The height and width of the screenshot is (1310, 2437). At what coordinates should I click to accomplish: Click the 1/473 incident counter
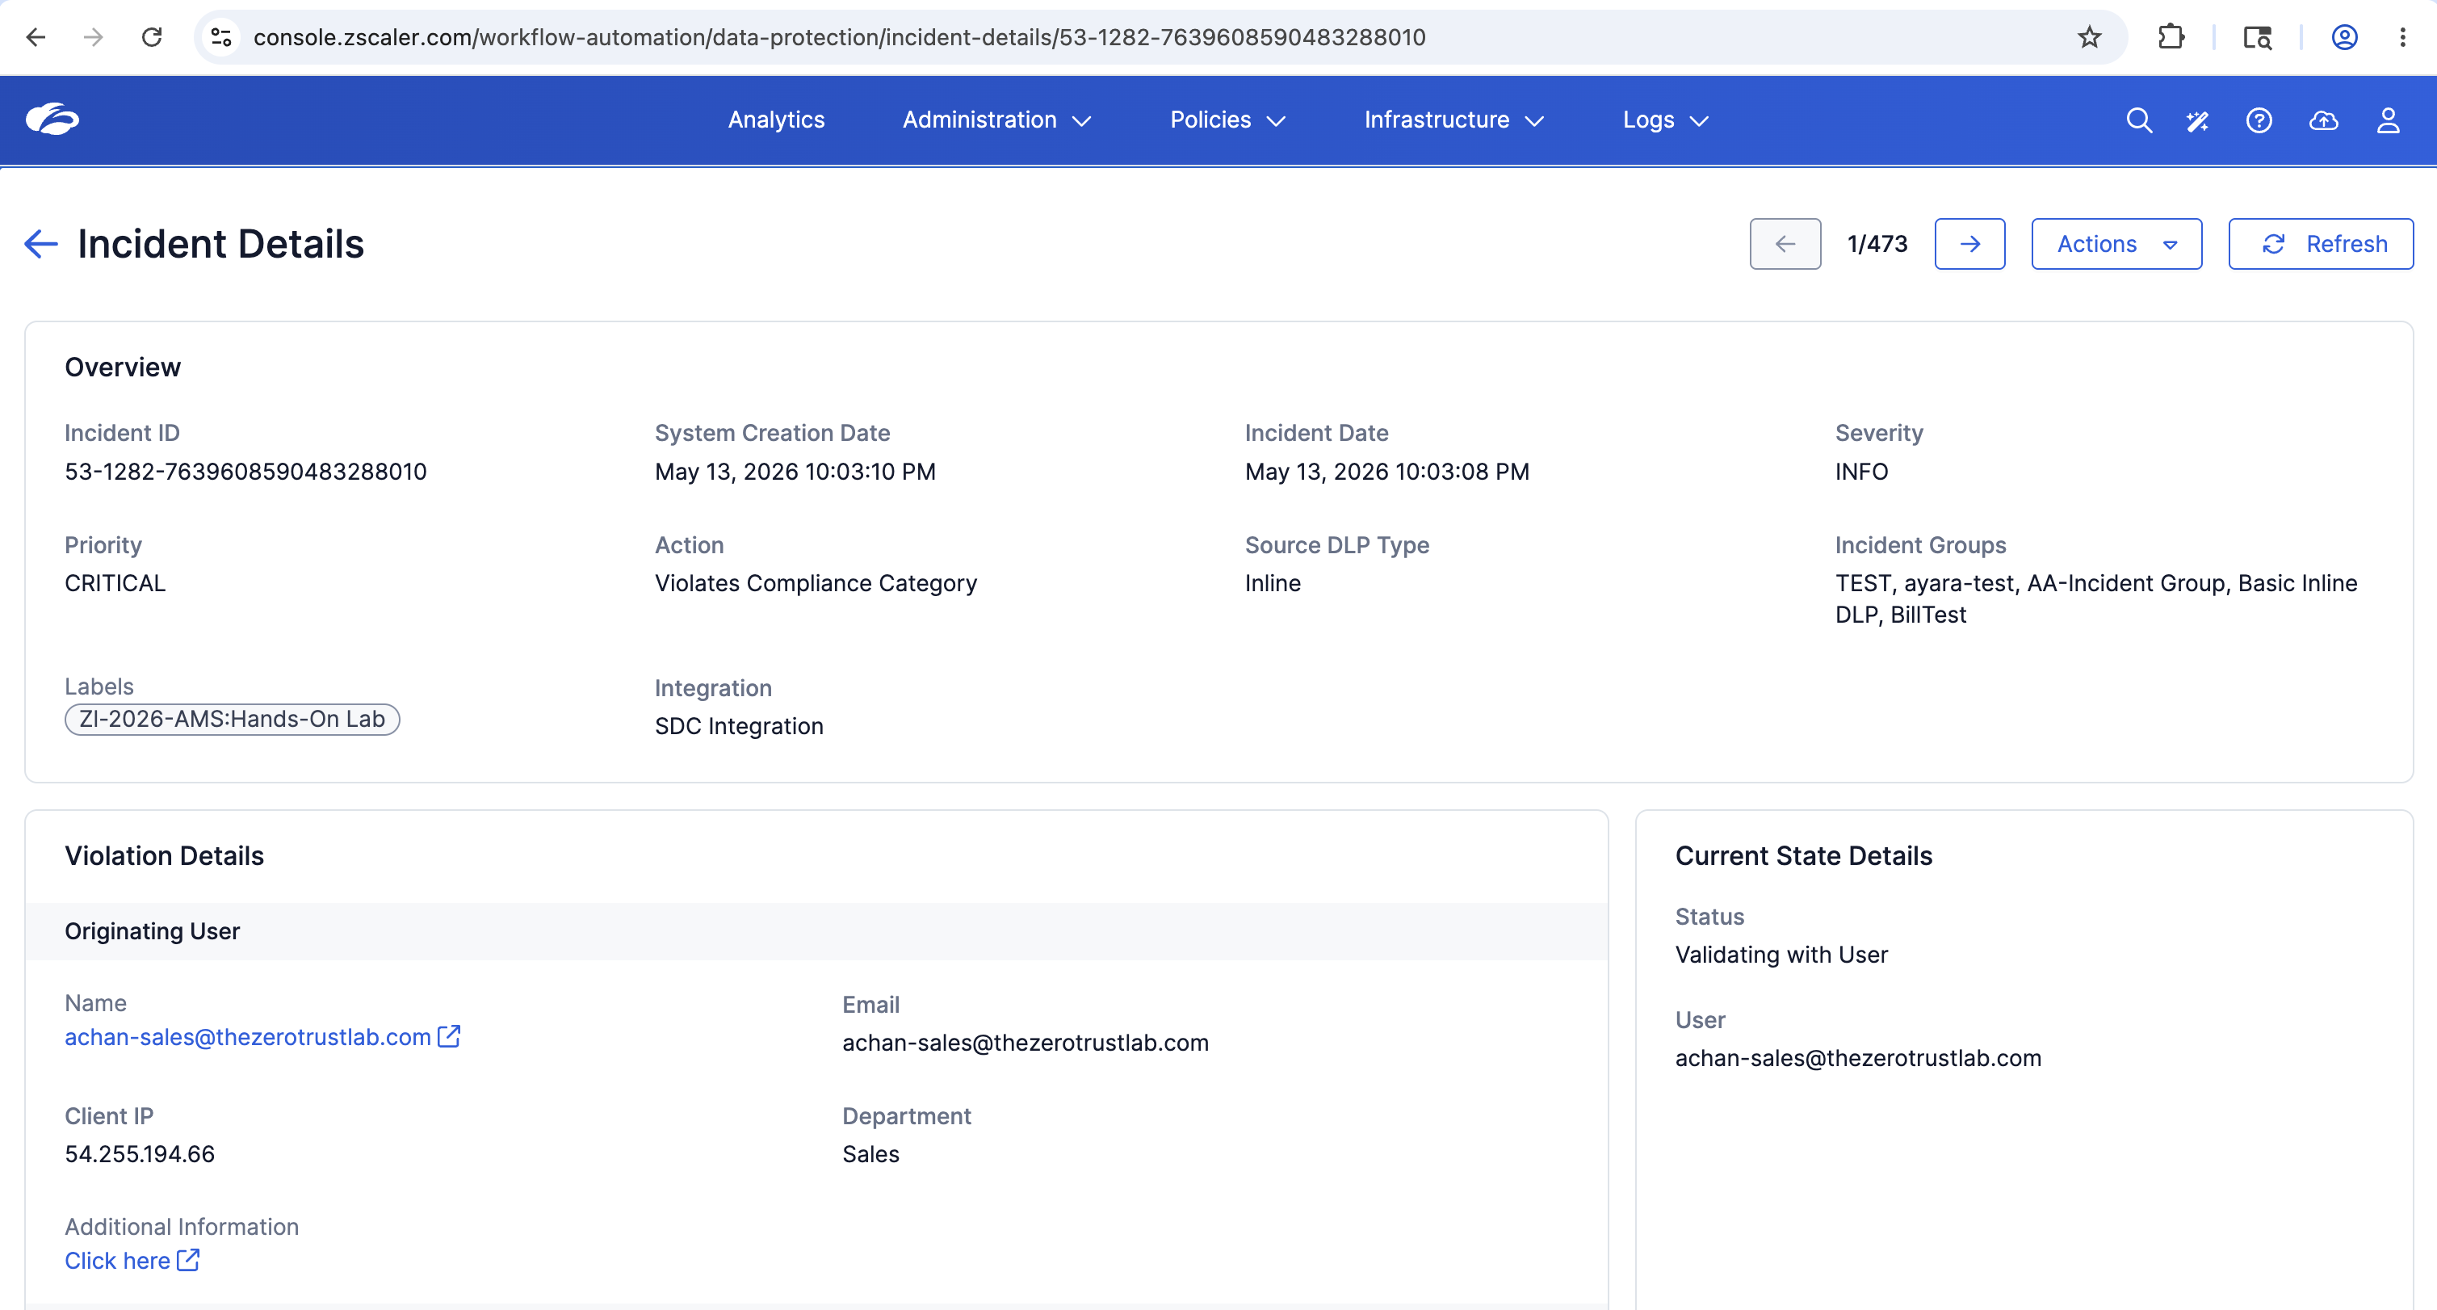1877,244
